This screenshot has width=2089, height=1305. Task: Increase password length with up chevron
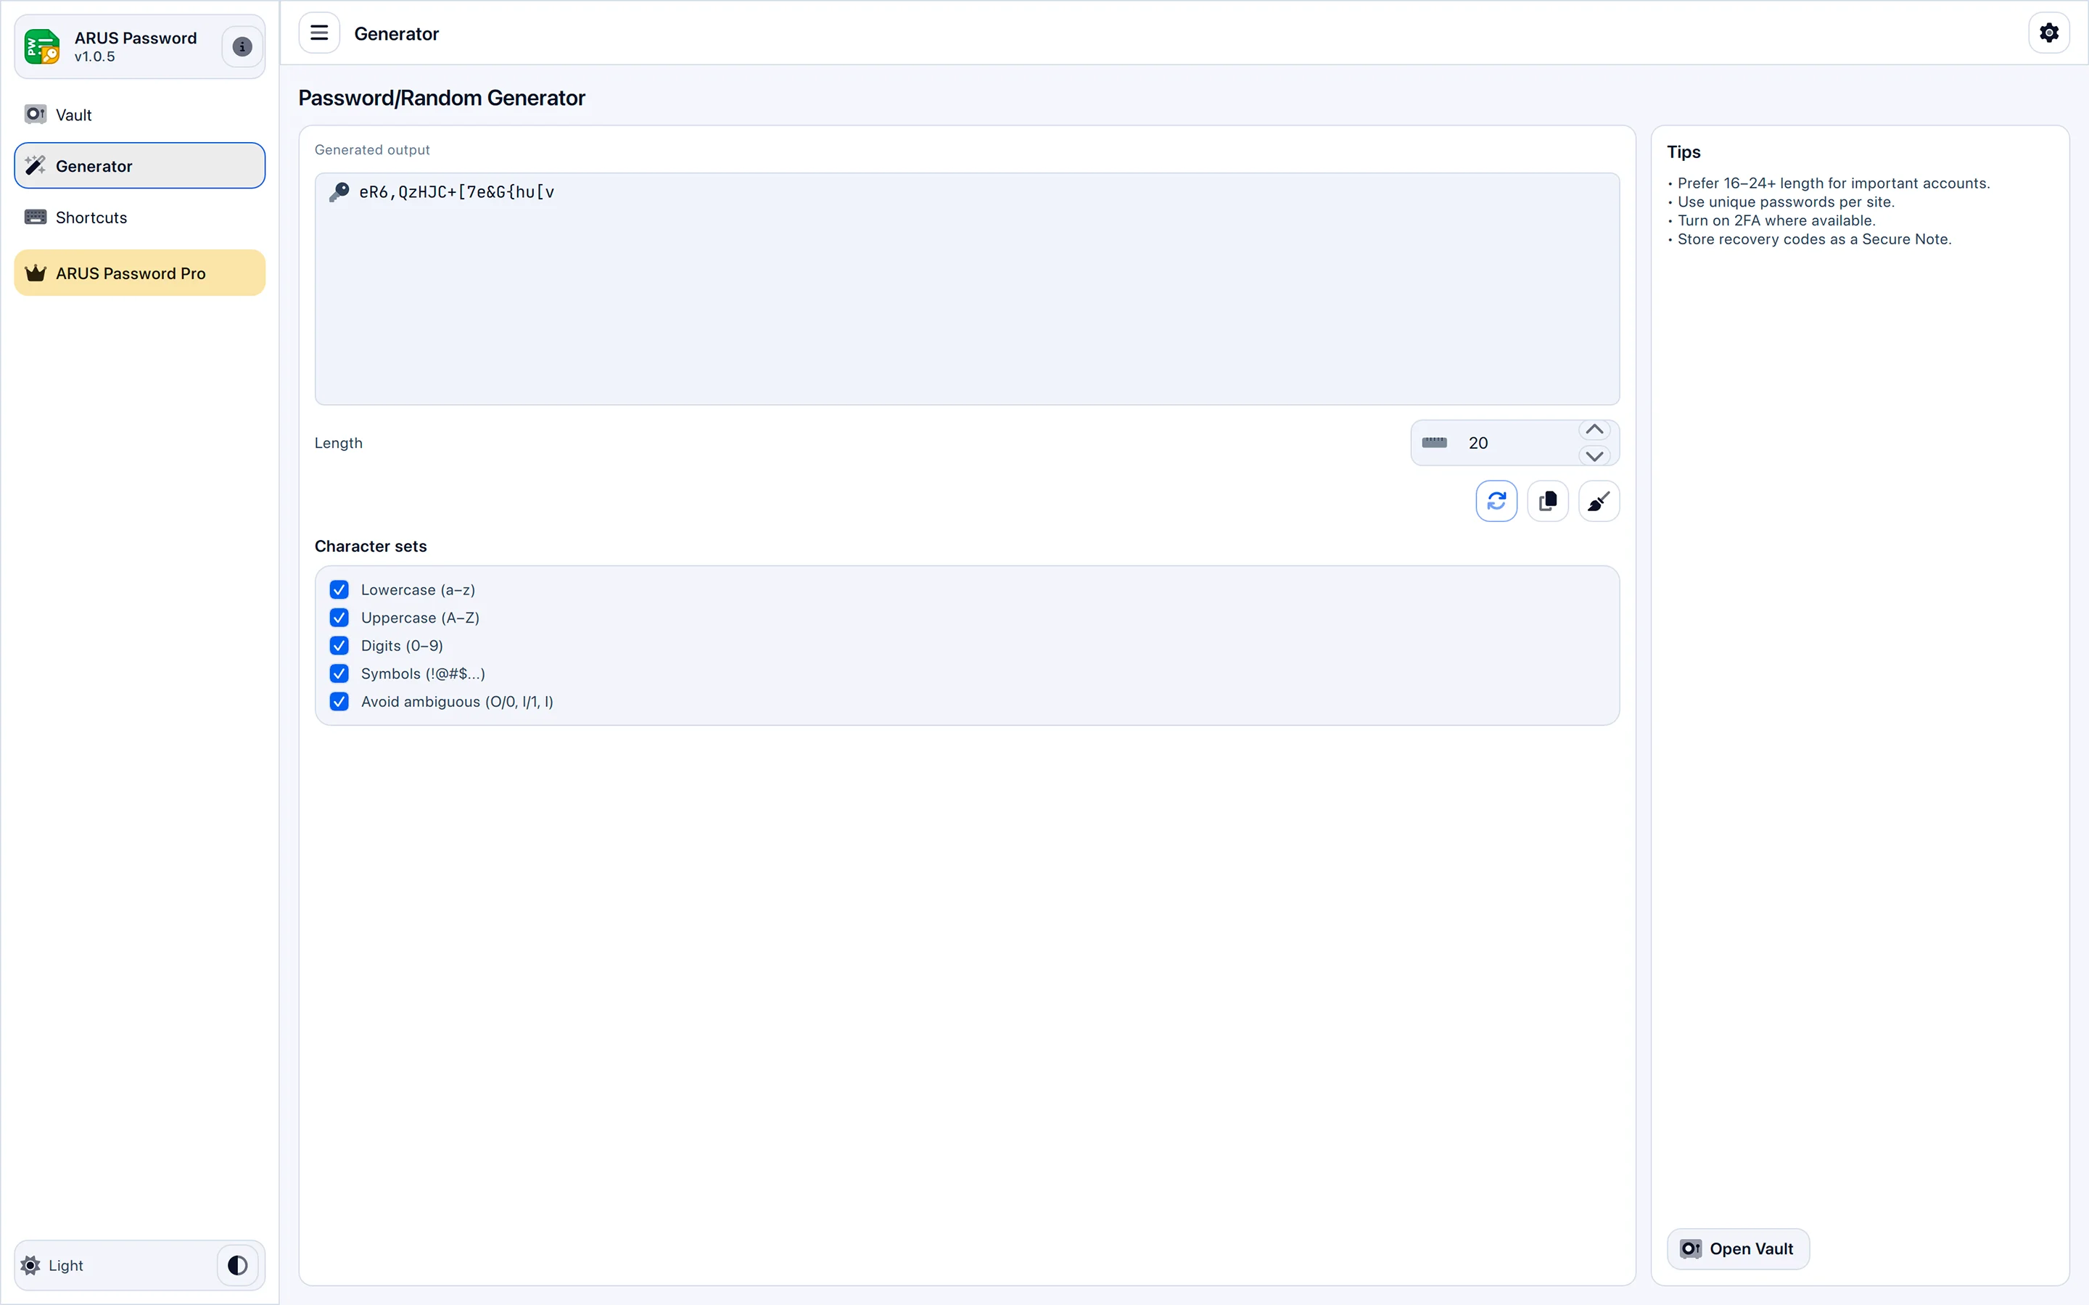1594,429
